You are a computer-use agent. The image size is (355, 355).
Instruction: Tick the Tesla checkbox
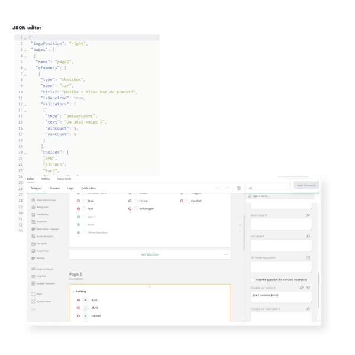click(x=85, y=201)
